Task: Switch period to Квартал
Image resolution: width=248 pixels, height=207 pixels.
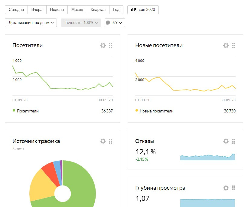Action: (x=98, y=10)
